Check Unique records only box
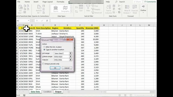This screenshot has height=97, width=173. (x=43, y=64)
